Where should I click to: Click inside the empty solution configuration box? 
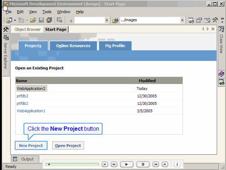[89, 20]
